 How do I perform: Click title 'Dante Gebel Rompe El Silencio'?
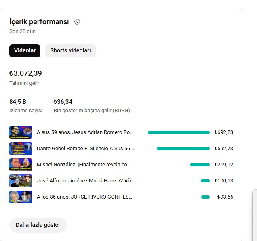tap(86, 149)
